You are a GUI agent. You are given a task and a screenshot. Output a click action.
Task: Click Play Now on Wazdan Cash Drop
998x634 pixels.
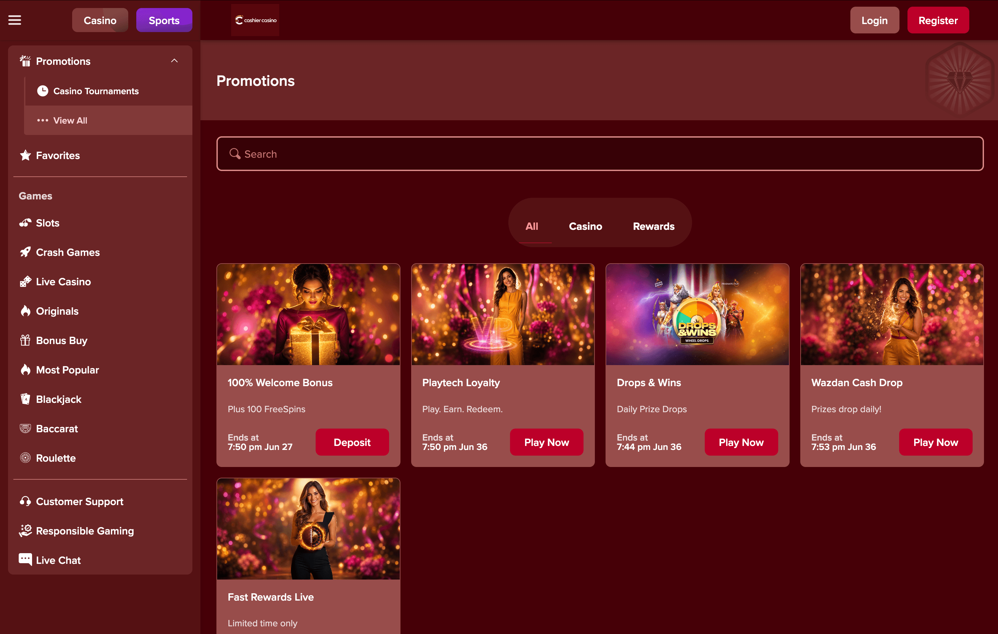pos(936,442)
